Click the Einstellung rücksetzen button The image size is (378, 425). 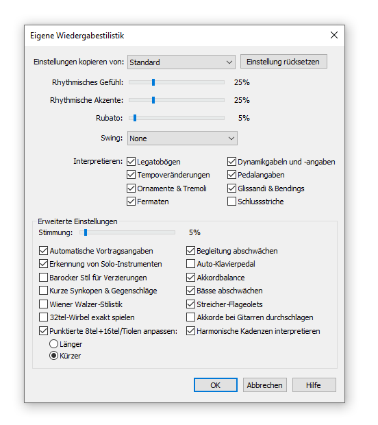[283, 62]
